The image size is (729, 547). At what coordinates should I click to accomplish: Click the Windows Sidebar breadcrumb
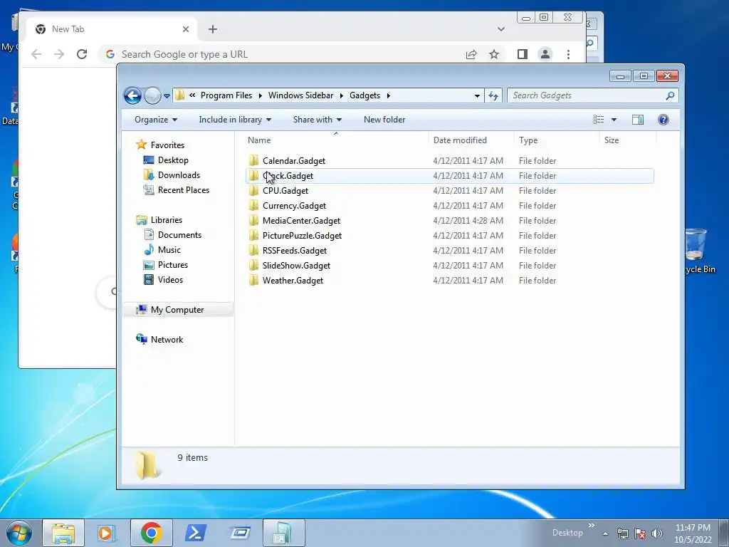tap(301, 95)
